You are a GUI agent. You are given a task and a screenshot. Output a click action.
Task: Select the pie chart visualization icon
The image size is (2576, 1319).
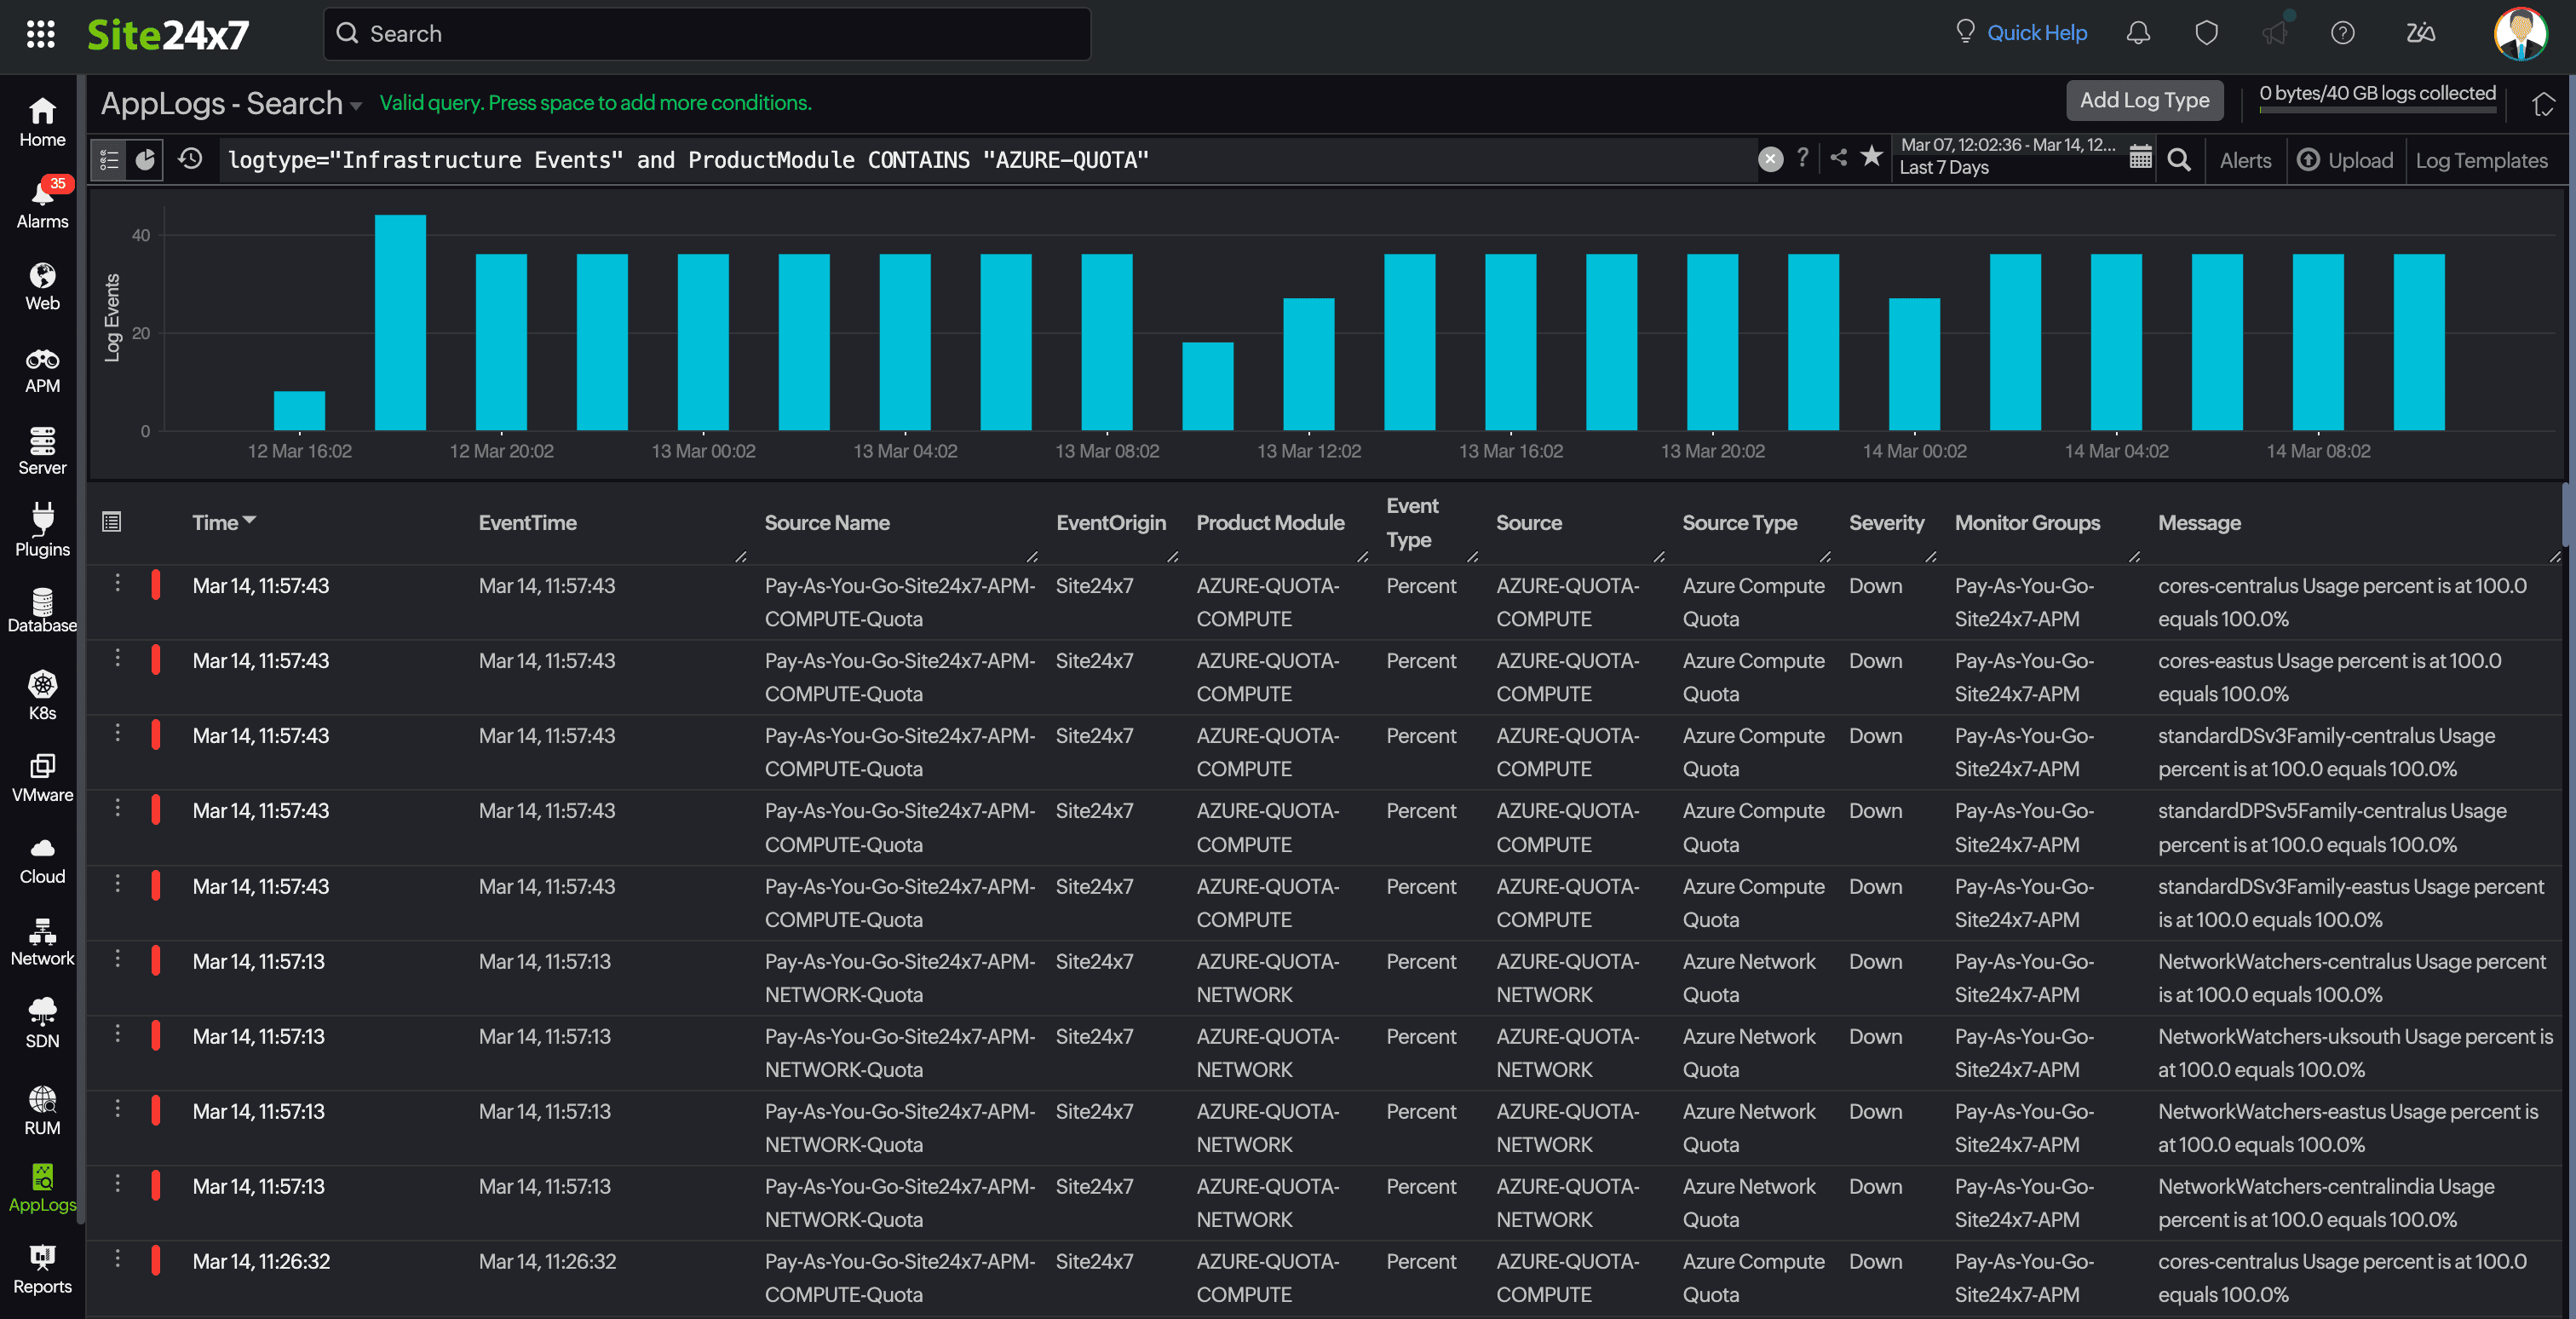point(146,160)
